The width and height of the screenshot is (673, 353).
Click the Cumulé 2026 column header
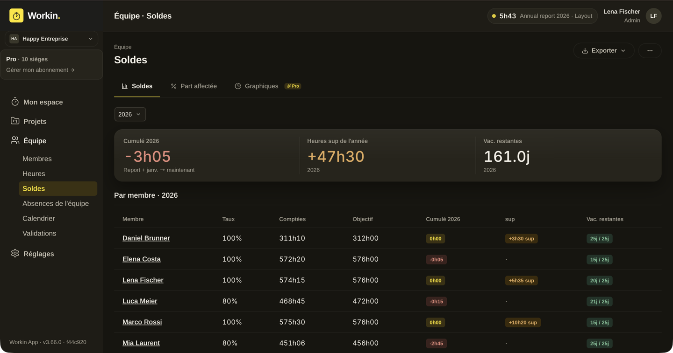coord(443,219)
